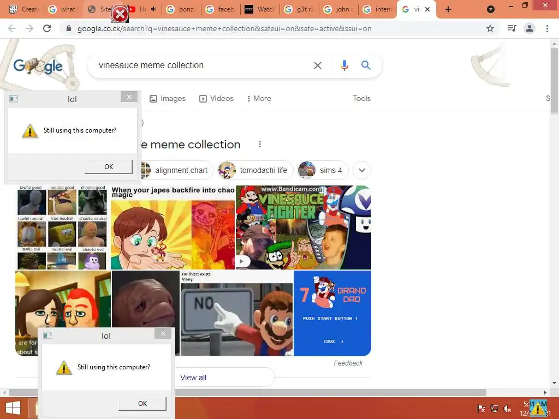Go back with the browser back arrow

pos(12,28)
